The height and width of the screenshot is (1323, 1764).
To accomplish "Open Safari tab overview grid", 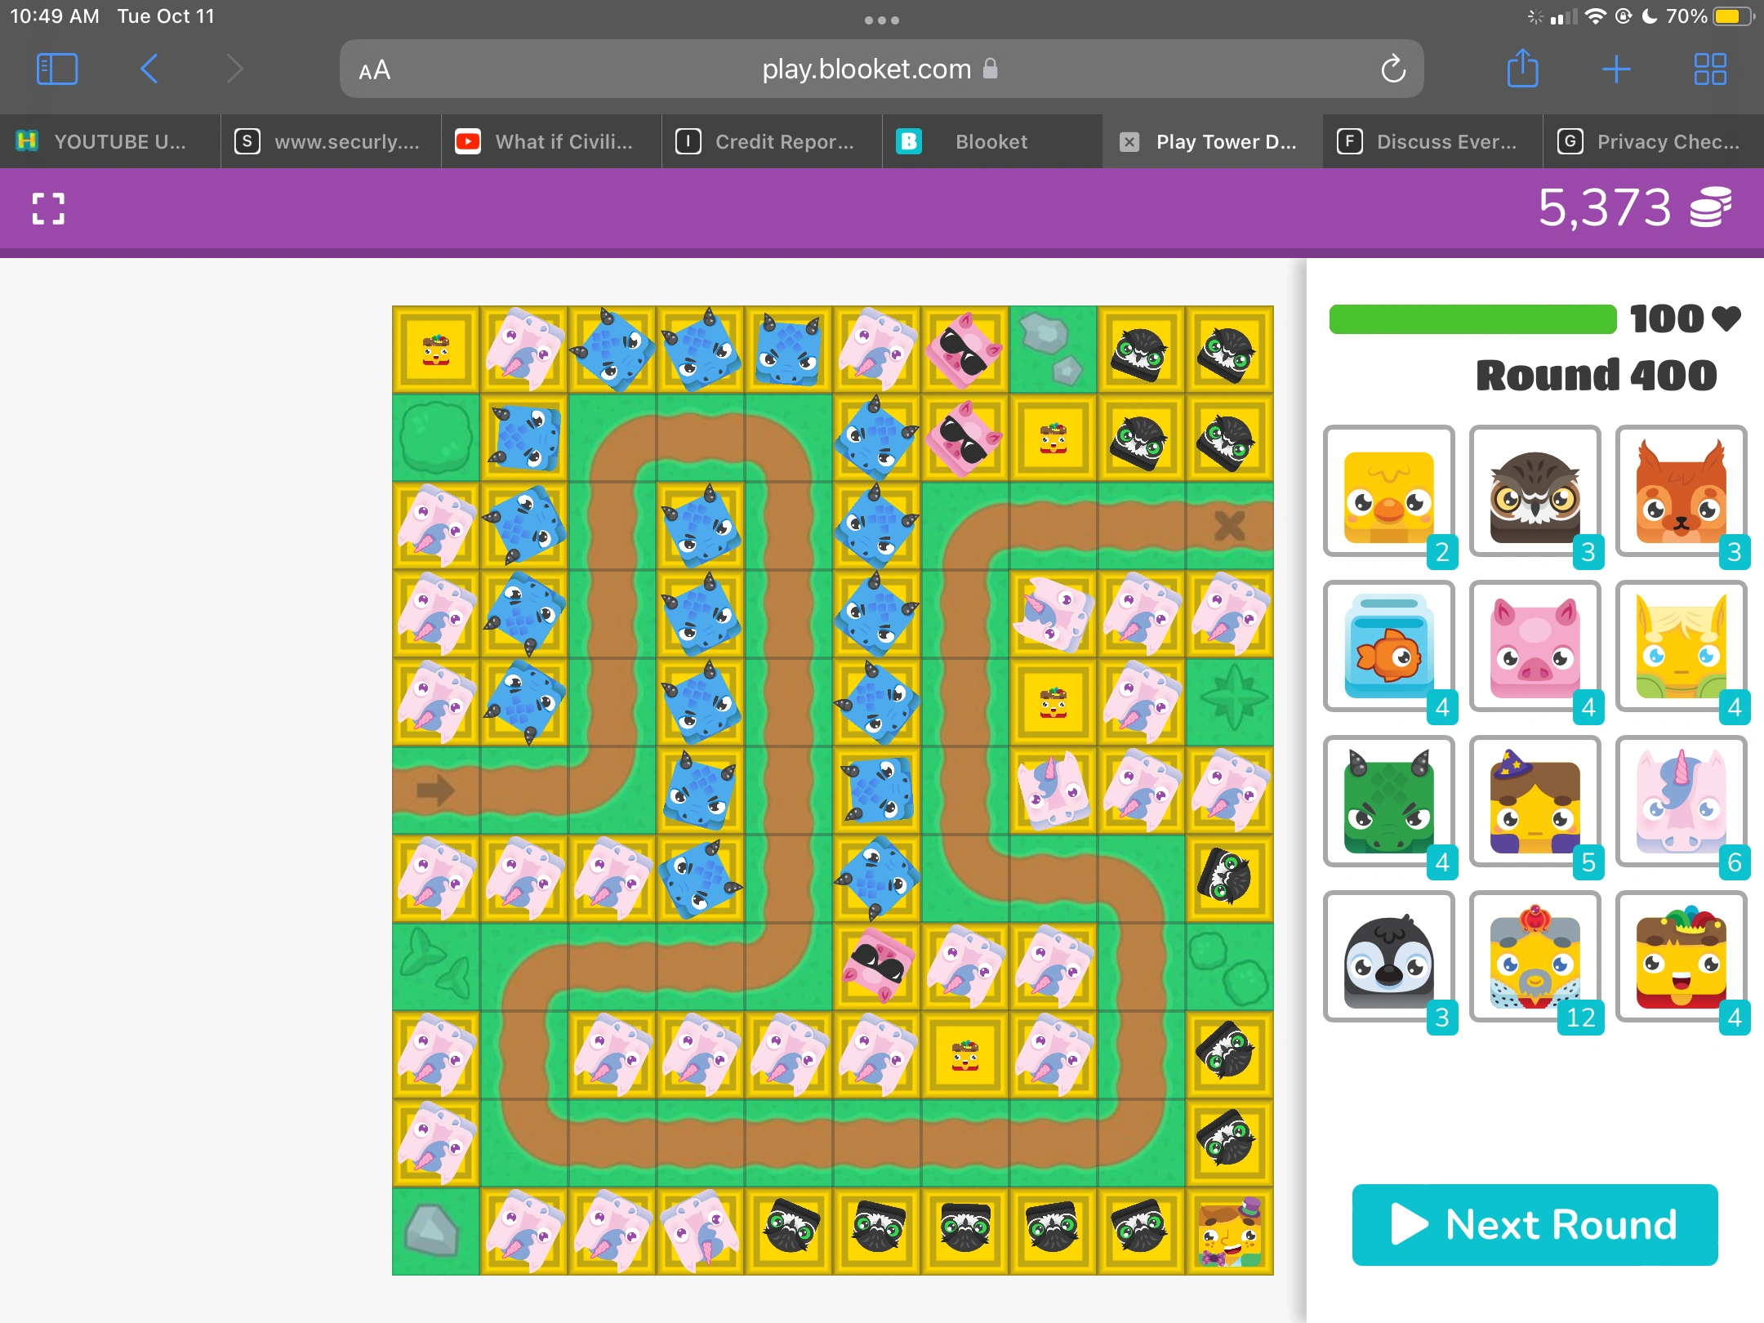I will (1709, 69).
